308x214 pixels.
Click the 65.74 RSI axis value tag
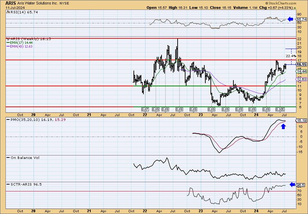tap(301, 19)
